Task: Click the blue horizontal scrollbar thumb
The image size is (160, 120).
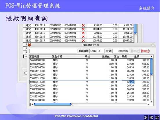Action: (x=52, y=104)
